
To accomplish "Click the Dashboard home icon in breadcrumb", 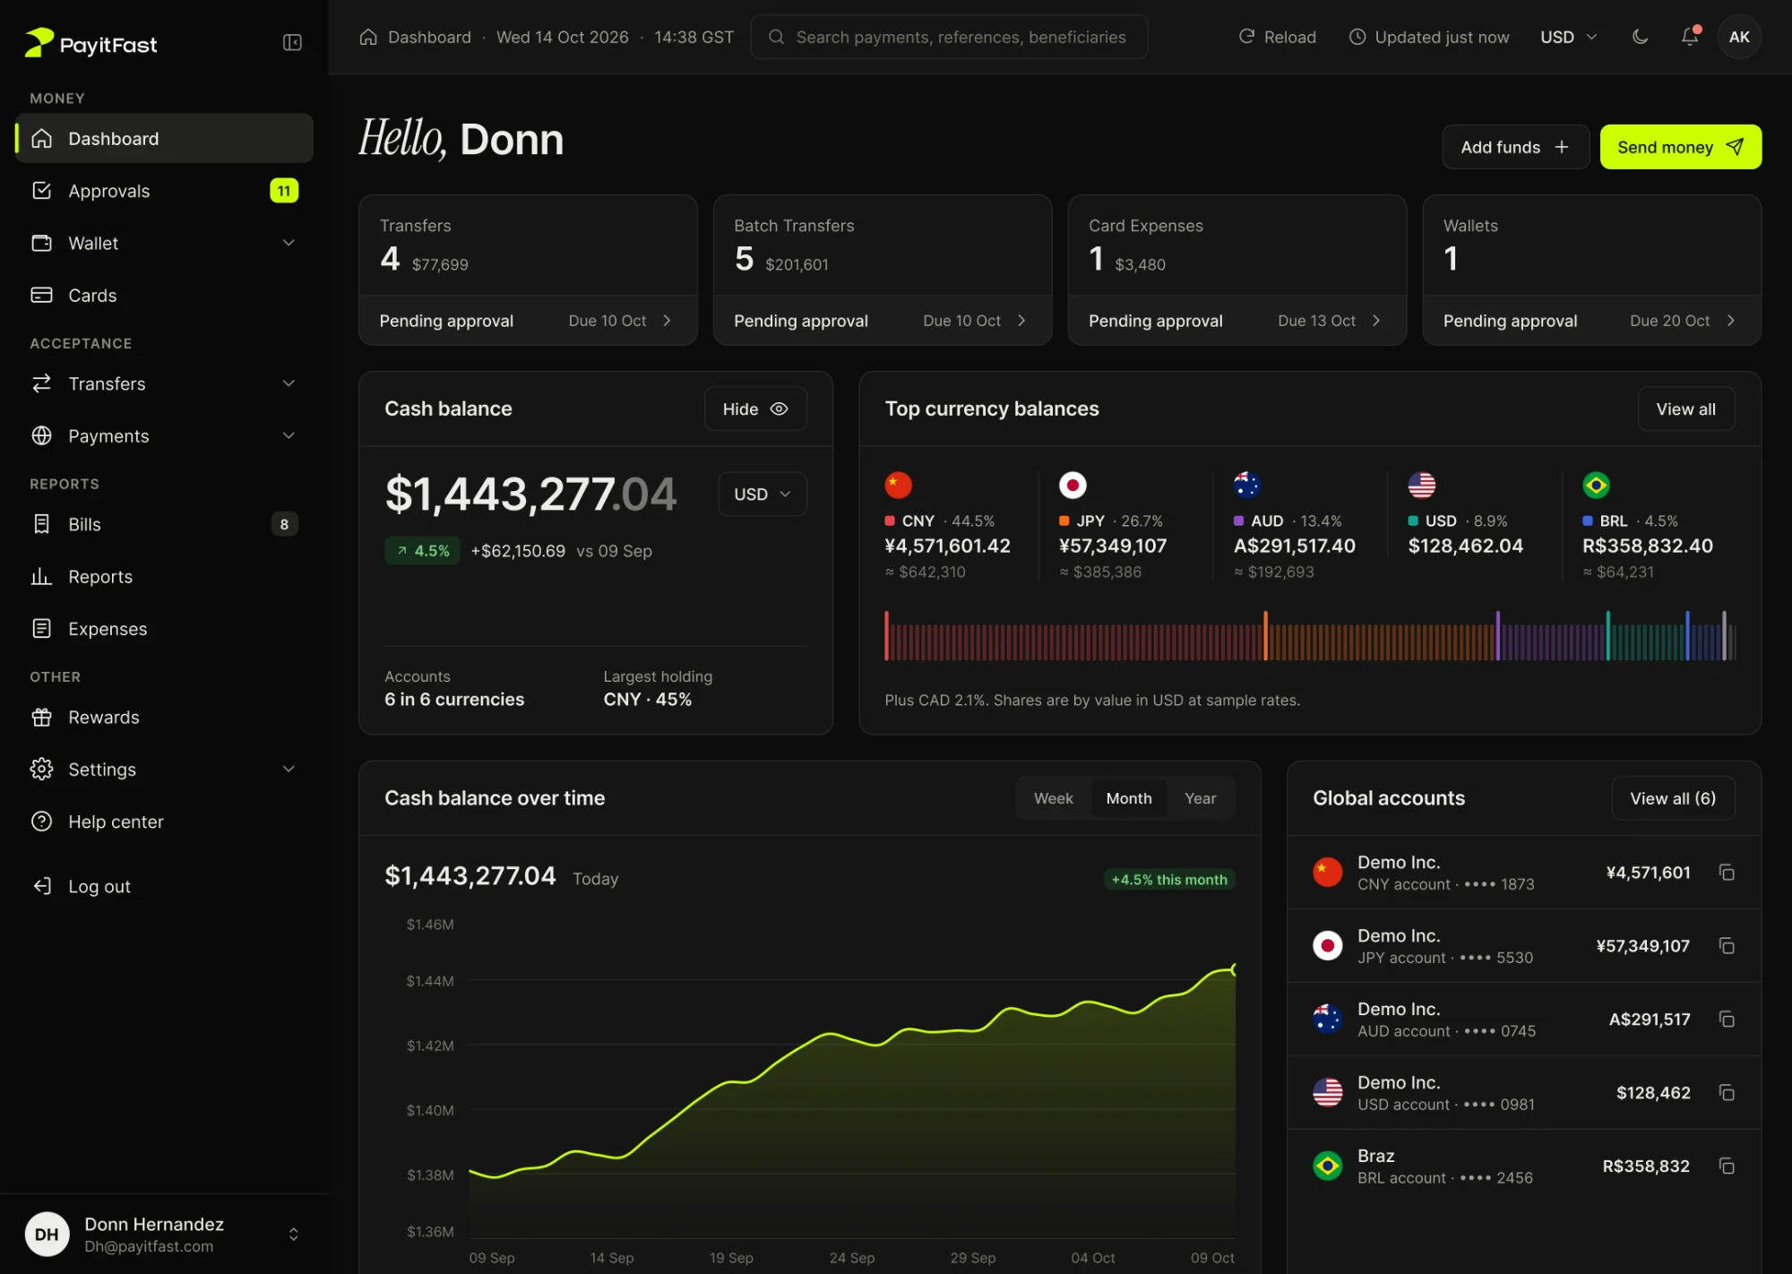I will (368, 37).
